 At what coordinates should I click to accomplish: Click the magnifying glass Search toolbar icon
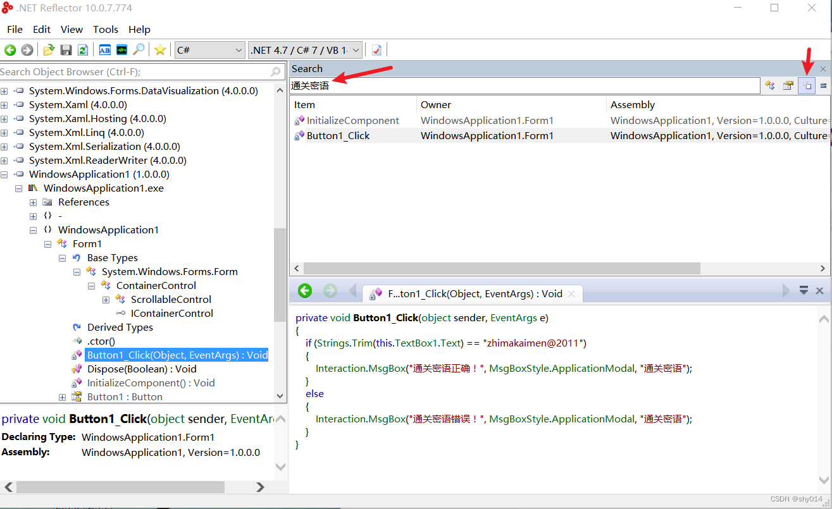[139, 50]
